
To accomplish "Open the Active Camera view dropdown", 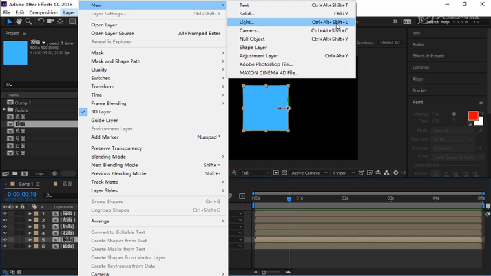I will coord(308,173).
